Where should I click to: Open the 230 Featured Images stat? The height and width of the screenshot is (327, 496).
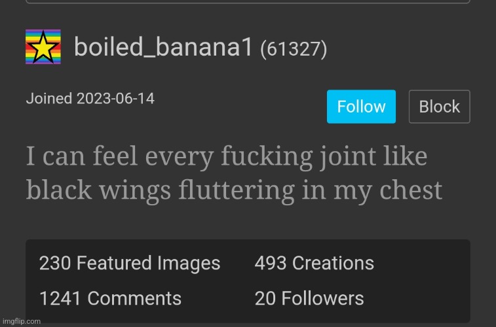coord(130,264)
